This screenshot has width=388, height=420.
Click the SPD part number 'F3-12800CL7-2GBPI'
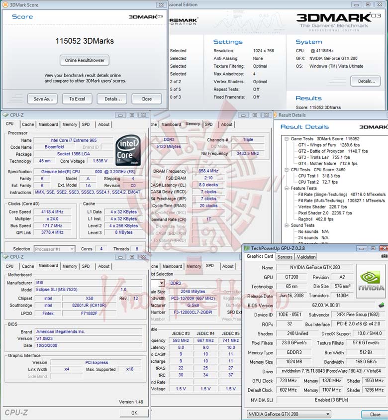pyautogui.click(x=193, y=312)
